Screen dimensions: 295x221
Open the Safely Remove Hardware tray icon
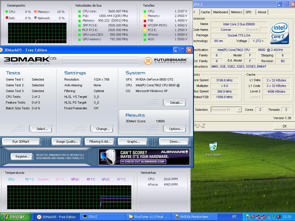[x=274, y=217]
